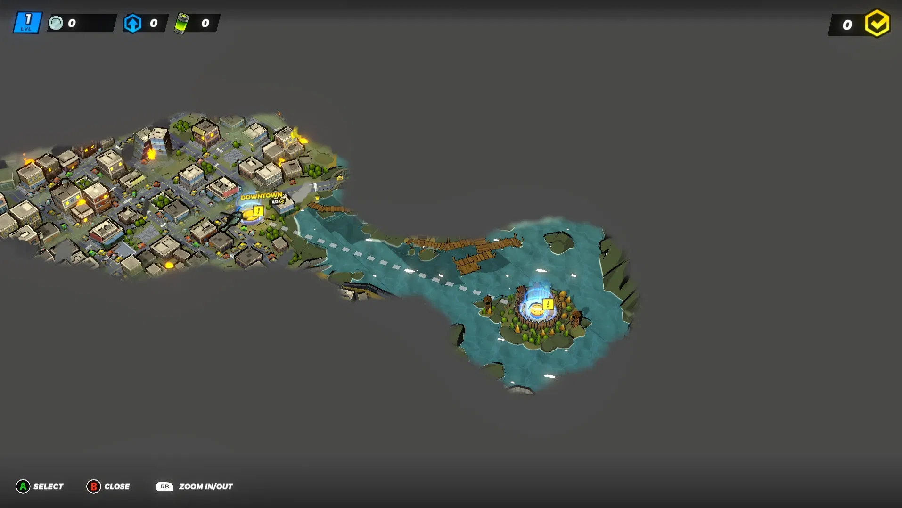Click the yellow hexagon checkmark objectives icon

coord(877,23)
